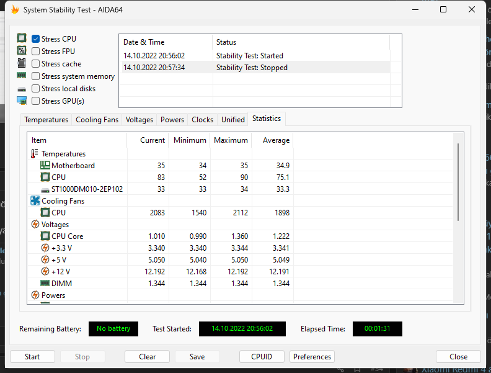The image size is (491, 373).
Task: Select the 'Stability Test: Stopped' log row
Action: point(255,68)
